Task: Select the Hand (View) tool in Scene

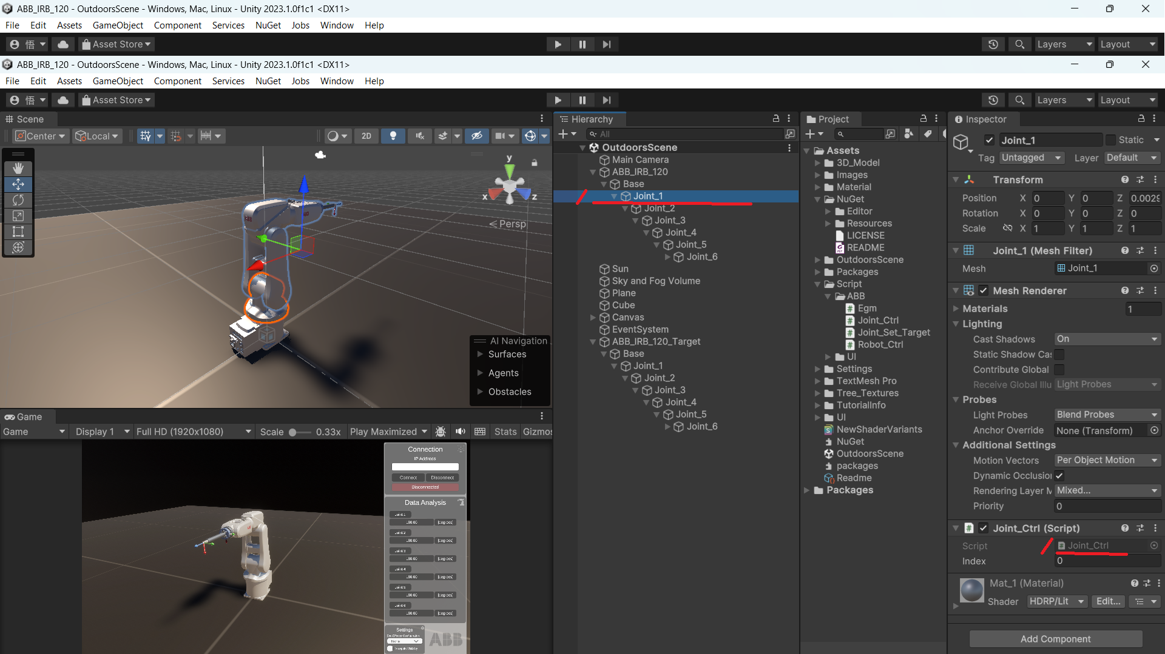Action: (18, 168)
